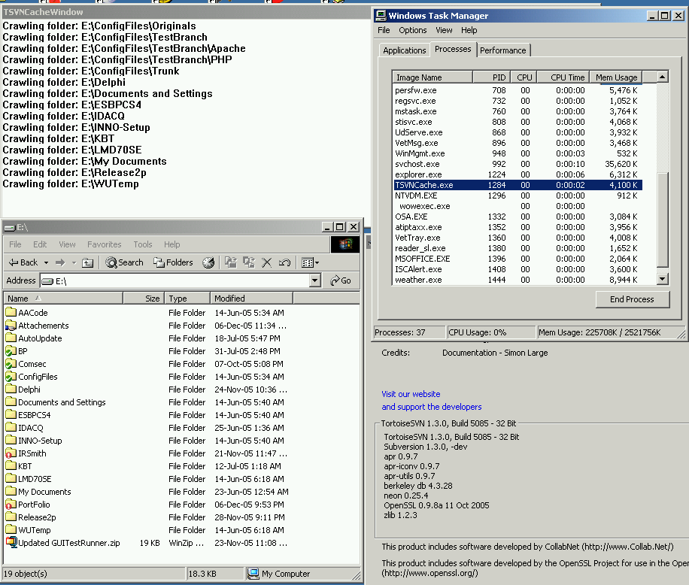Toggle the Folders pane button
689x585 pixels.
(173, 262)
